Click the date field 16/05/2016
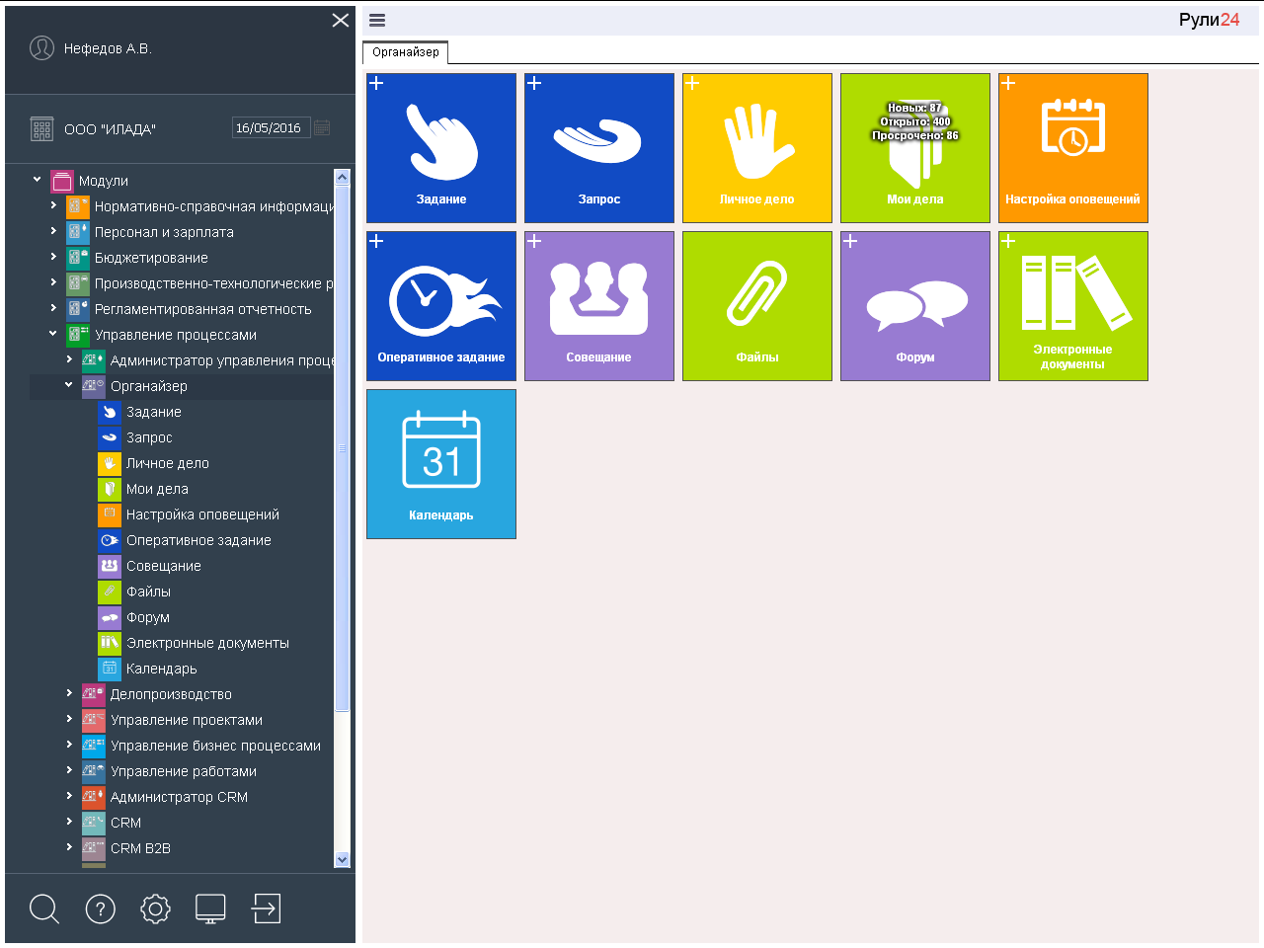The image size is (1264, 948). [271, 127]
